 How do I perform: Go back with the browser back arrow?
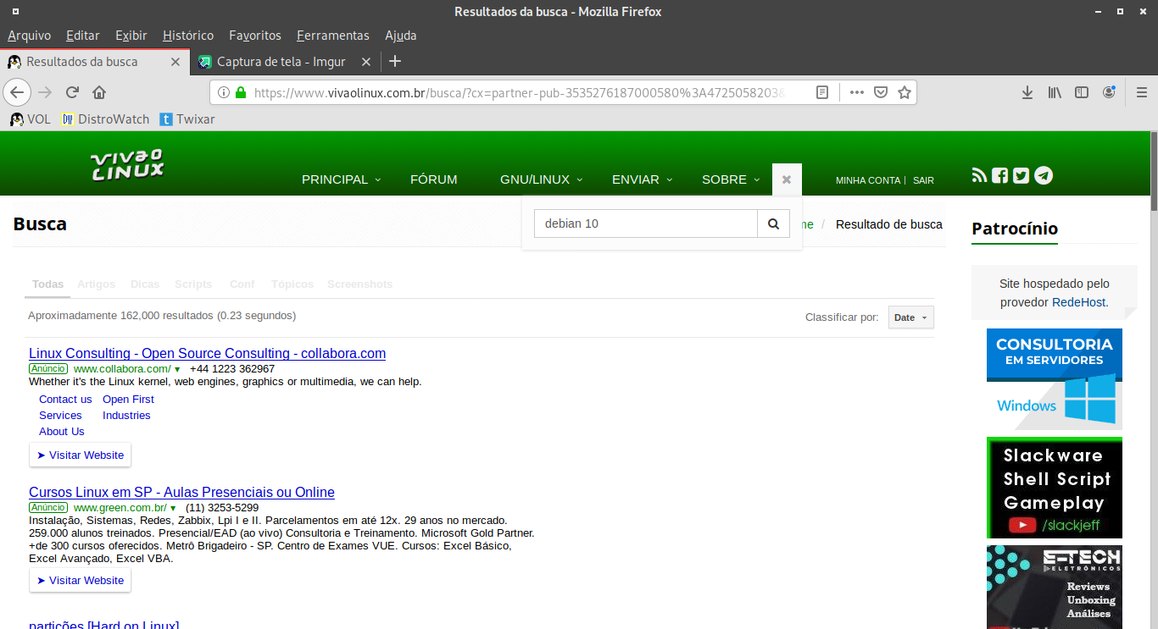point(17,92)
